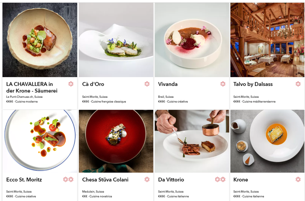Viewport: 305px width, 201px height.
Task: View the Talvo by Dalsass dining room photo
Action: click(267, 40)
